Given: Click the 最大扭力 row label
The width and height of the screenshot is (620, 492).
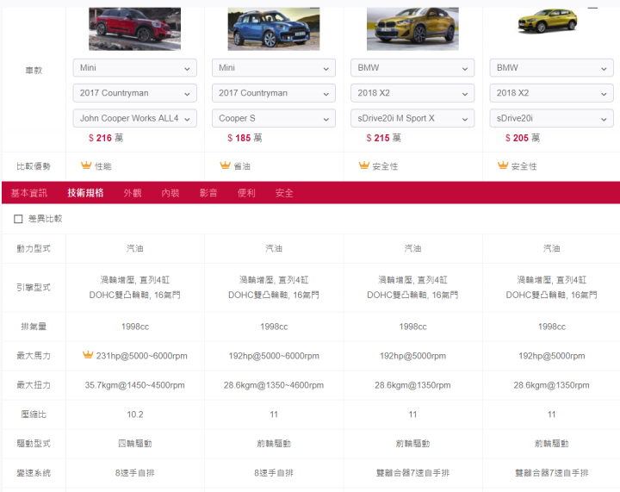Looking at the screenshot, I should click(x=34, y=385).
